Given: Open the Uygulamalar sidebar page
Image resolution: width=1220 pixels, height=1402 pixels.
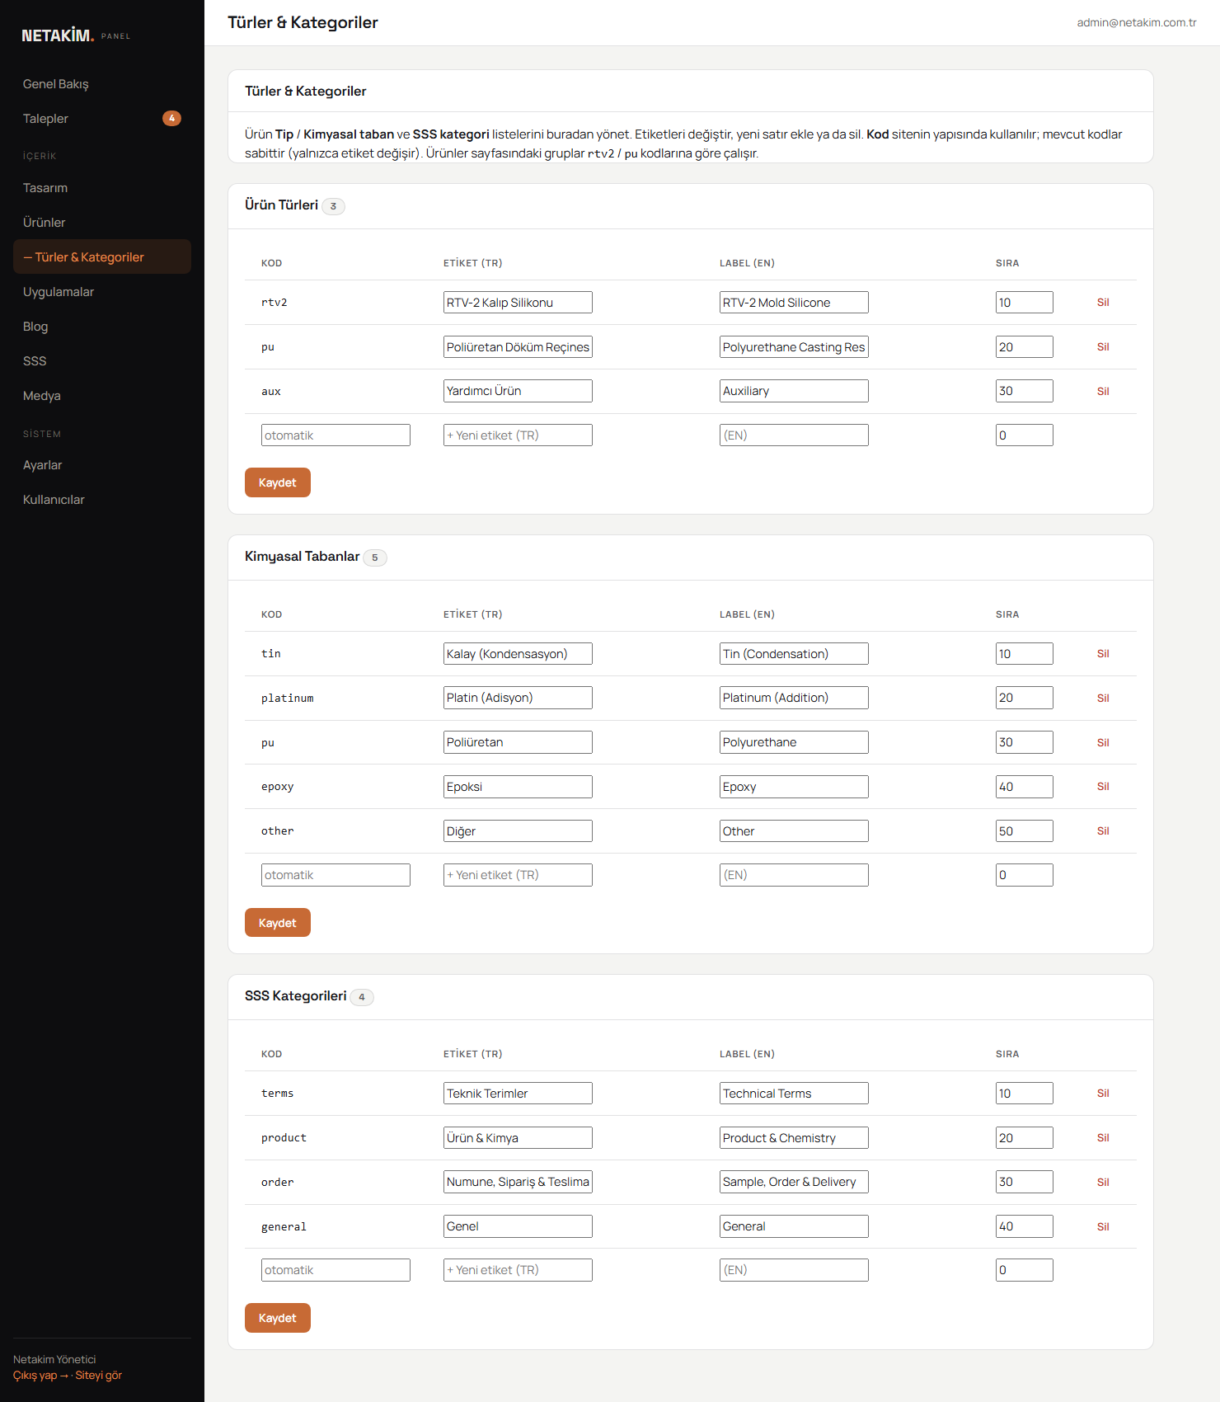Looking at the screenshot, I should pos(102,292).
